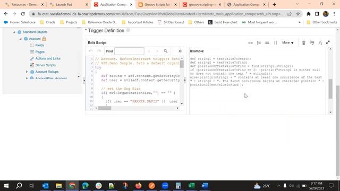This screenshot has width=340, height=191.
Task: Open Firefox from the taskbar
Action: 138,186
